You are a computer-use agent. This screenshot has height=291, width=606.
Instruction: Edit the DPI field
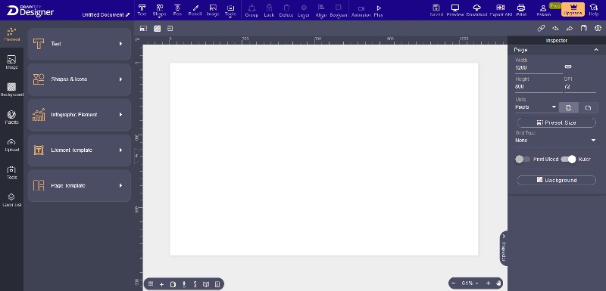(x=579, y=87)
